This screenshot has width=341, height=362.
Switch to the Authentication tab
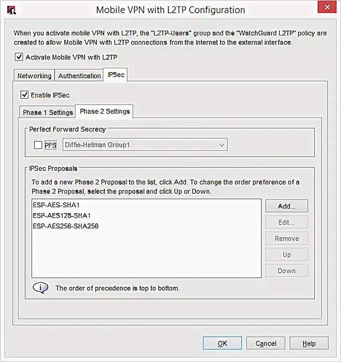[x=79, y=76]
